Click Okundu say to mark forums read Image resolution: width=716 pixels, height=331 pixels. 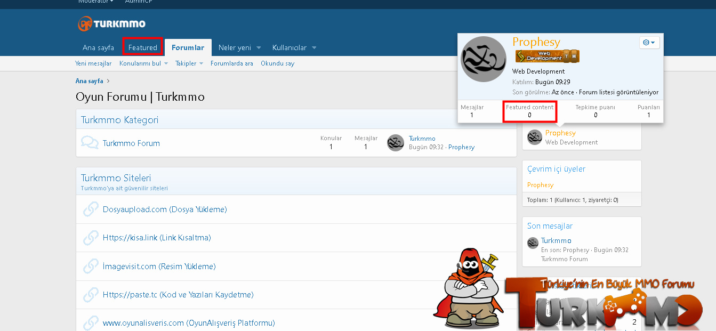(277, 63)
